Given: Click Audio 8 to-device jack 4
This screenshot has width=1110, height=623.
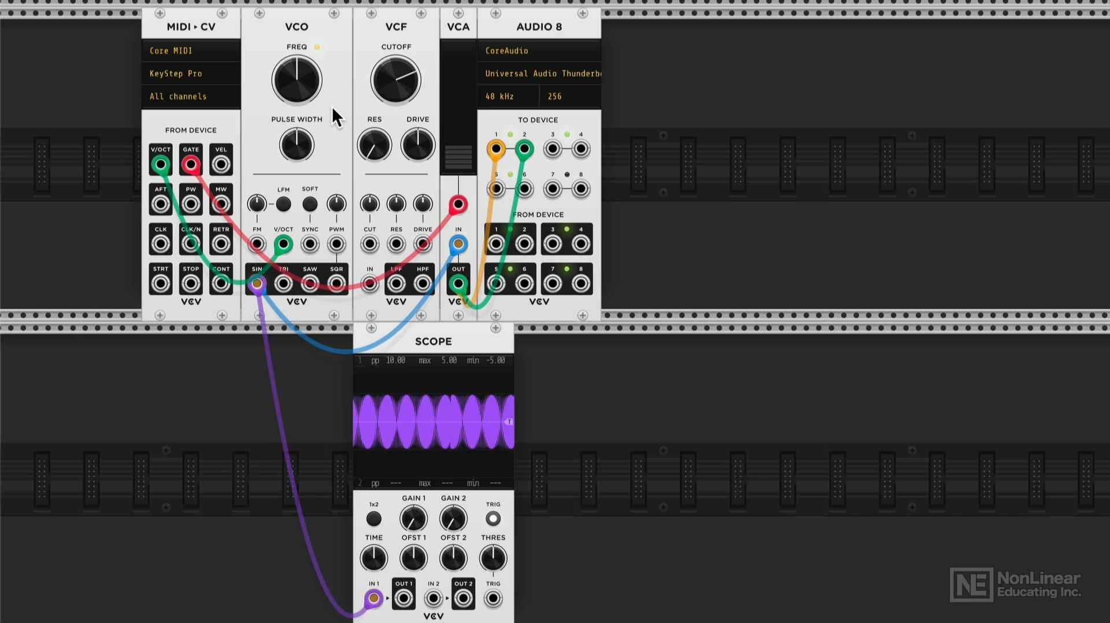Looking at the screenshot, I should pyautogui.click(x=581, y=149).
